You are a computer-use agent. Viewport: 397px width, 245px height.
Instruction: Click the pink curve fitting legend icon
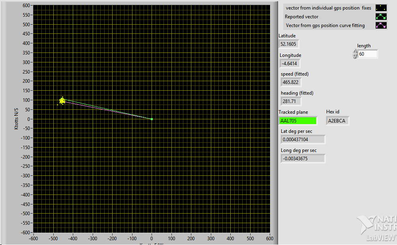pyautogui.click(x=381, y=25)
